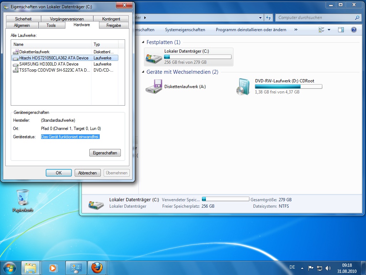The width and height of the screenshot is (366, 275).
Task: Refresh the Explorer address bar location
Action: (268, 18)
